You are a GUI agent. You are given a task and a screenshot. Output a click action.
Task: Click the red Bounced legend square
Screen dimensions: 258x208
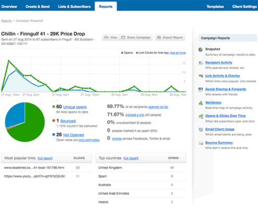coord(54,121)
